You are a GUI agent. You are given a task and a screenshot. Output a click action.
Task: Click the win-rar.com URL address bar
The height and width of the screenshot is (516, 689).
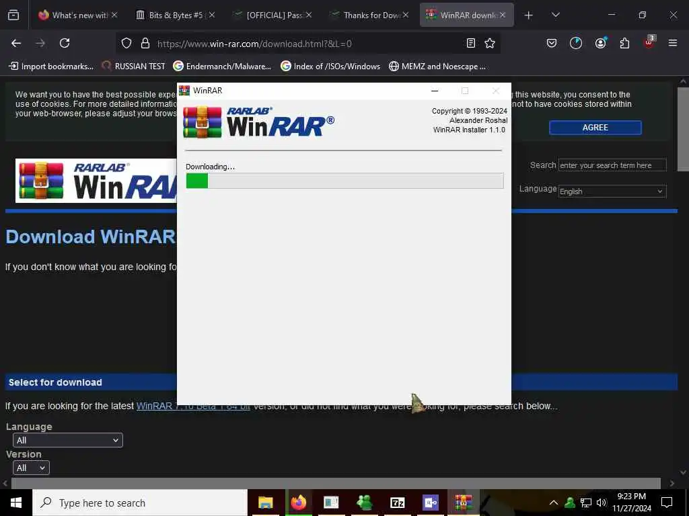click(x=307, y=44)
